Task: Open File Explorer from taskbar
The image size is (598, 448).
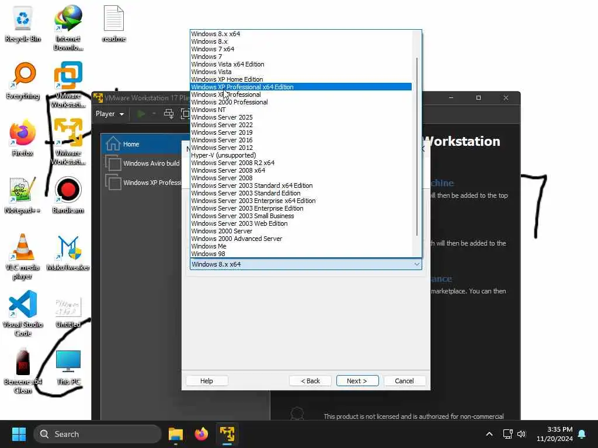Action: tap(176, 434)
